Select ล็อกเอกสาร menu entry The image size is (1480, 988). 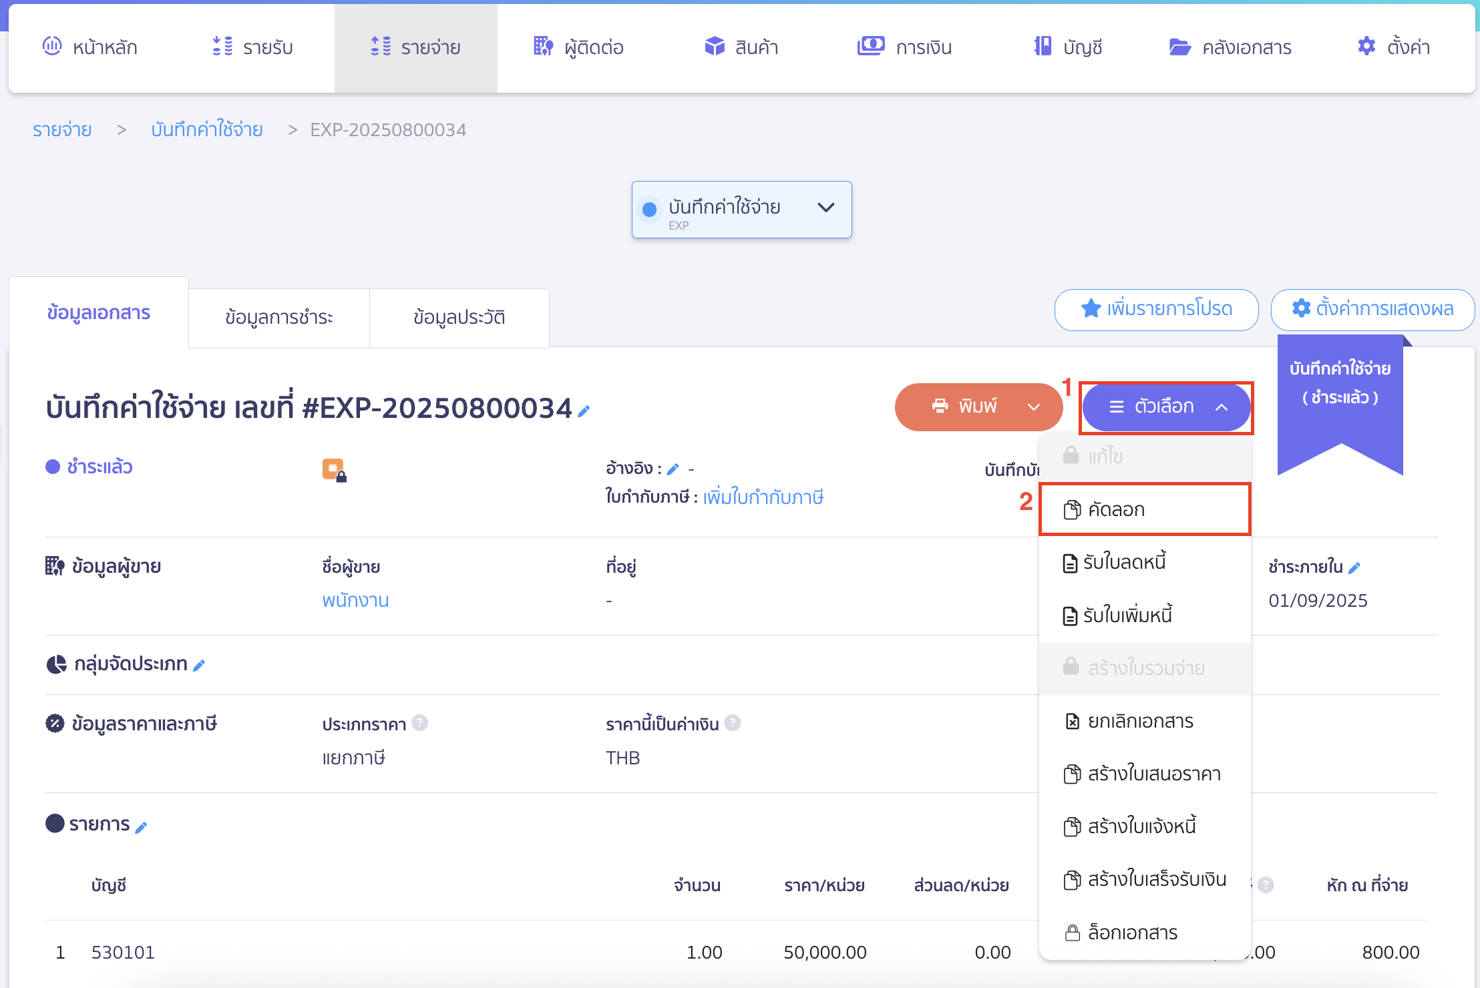coord(1132,932)
